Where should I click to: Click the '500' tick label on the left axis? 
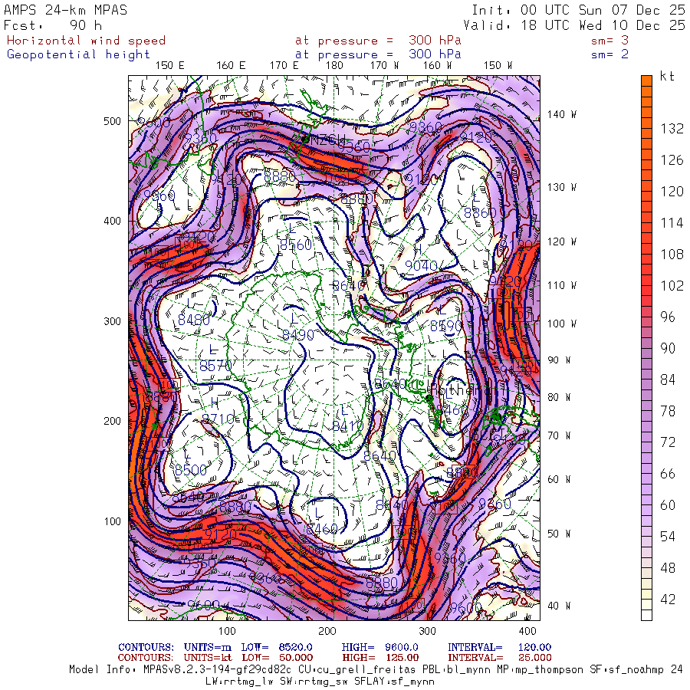coord(112,121)
